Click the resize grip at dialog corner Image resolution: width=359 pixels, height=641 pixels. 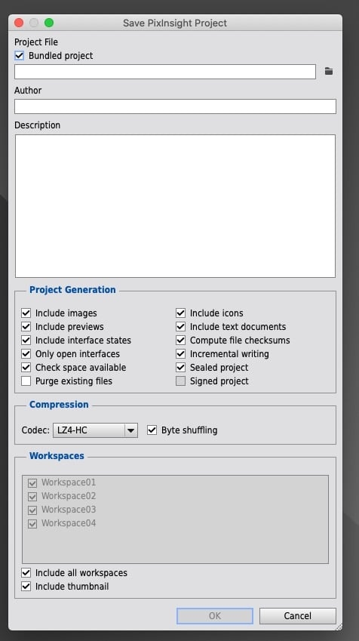coord(339,627)
